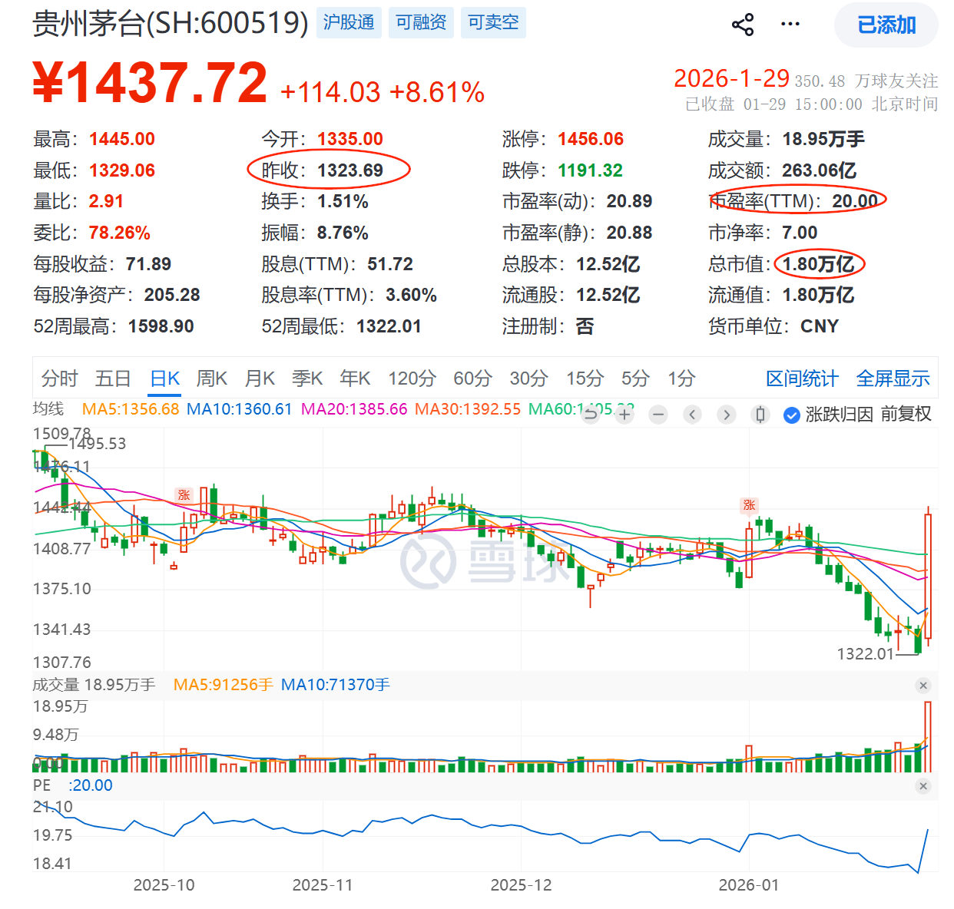954x909 pixels.
Task: Switch to the 5分 chart tab
Action: 635,378
